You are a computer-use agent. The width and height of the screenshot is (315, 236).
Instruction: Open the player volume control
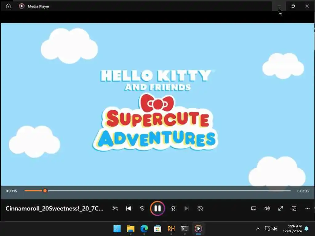[x=267, y=209]
